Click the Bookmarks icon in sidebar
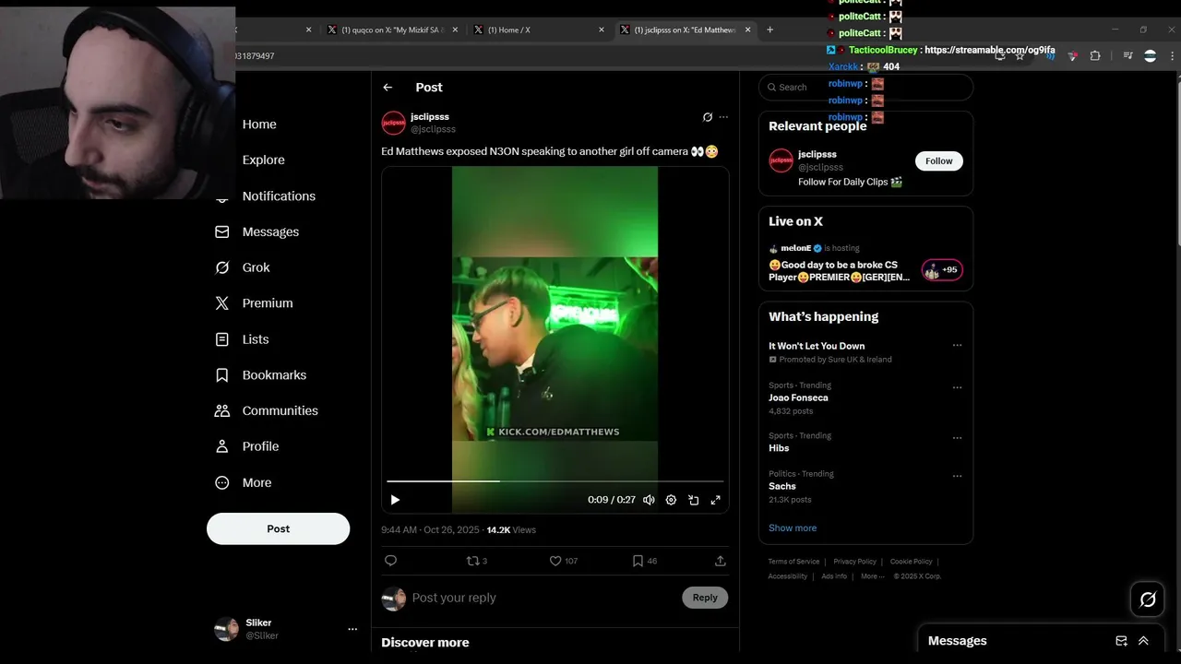This screenshot has height=664, width=1181. coord(221,375)
